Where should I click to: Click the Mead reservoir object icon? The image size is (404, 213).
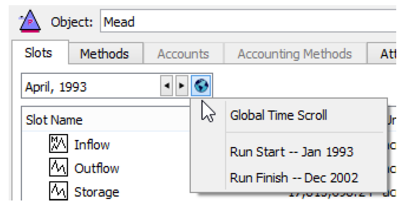(x=30, y=22)
